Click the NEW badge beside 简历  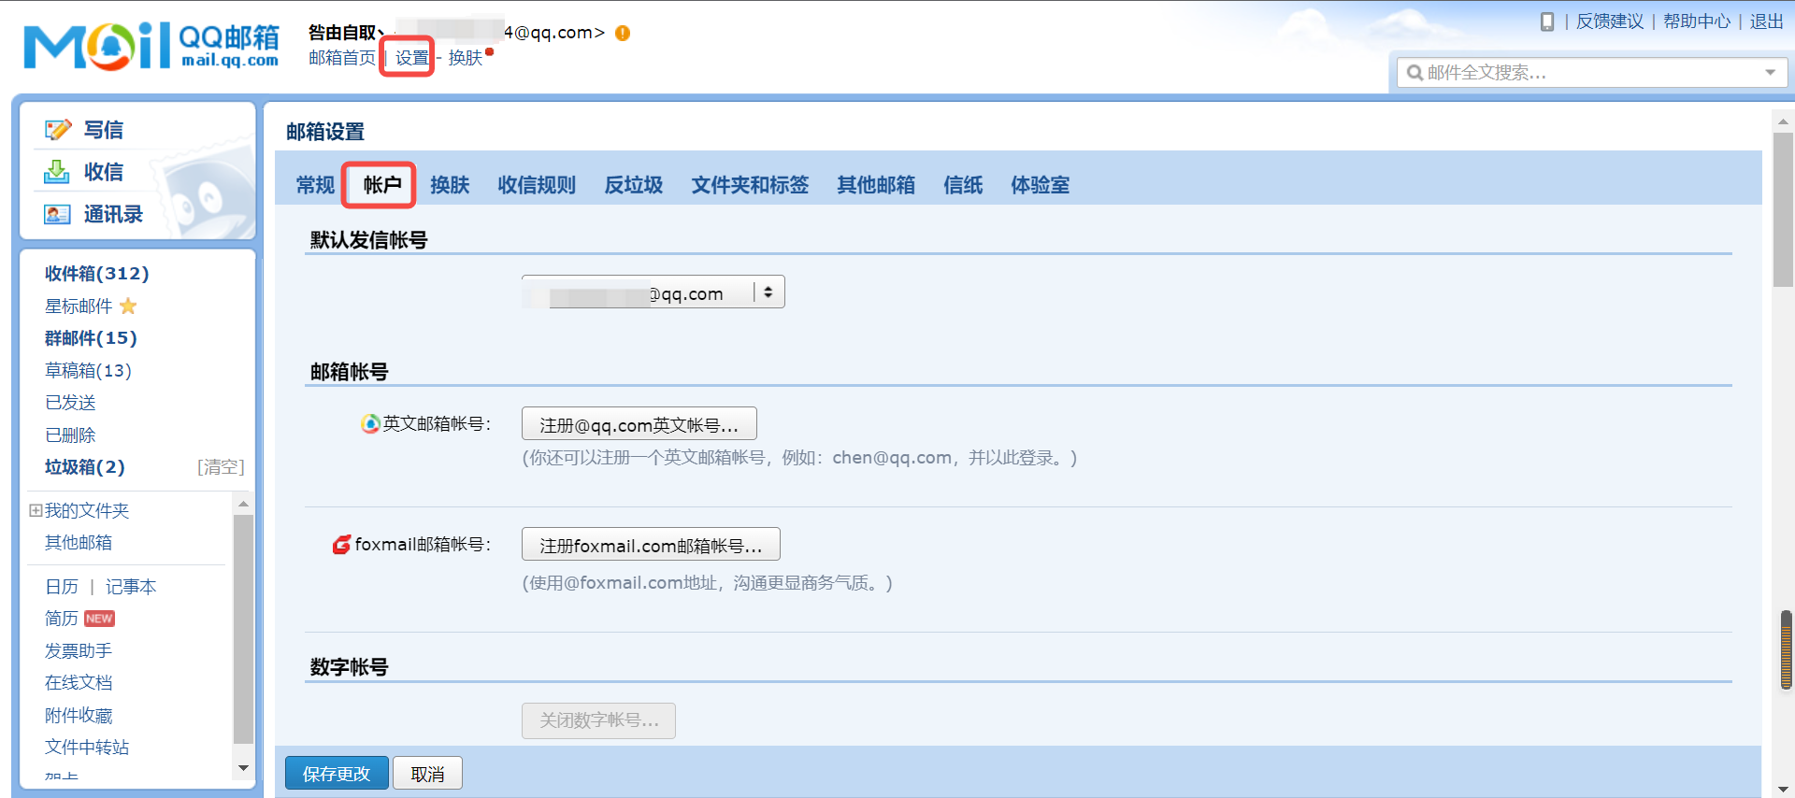coord(99,619)
